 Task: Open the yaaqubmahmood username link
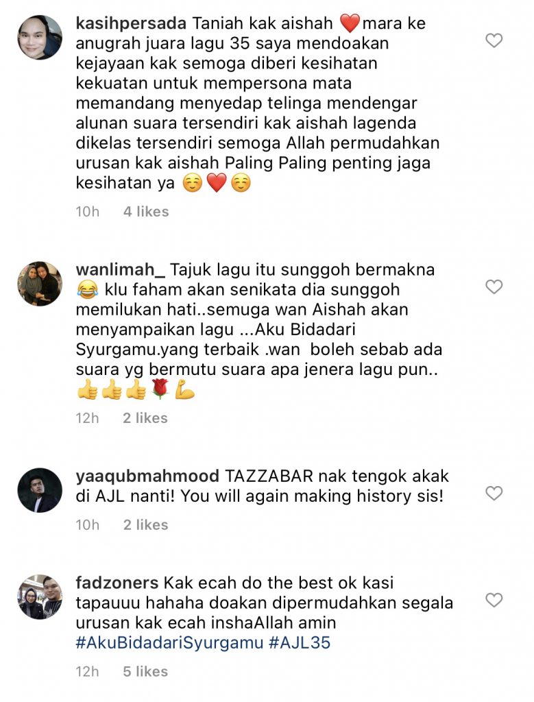click(x=147, y=476)
